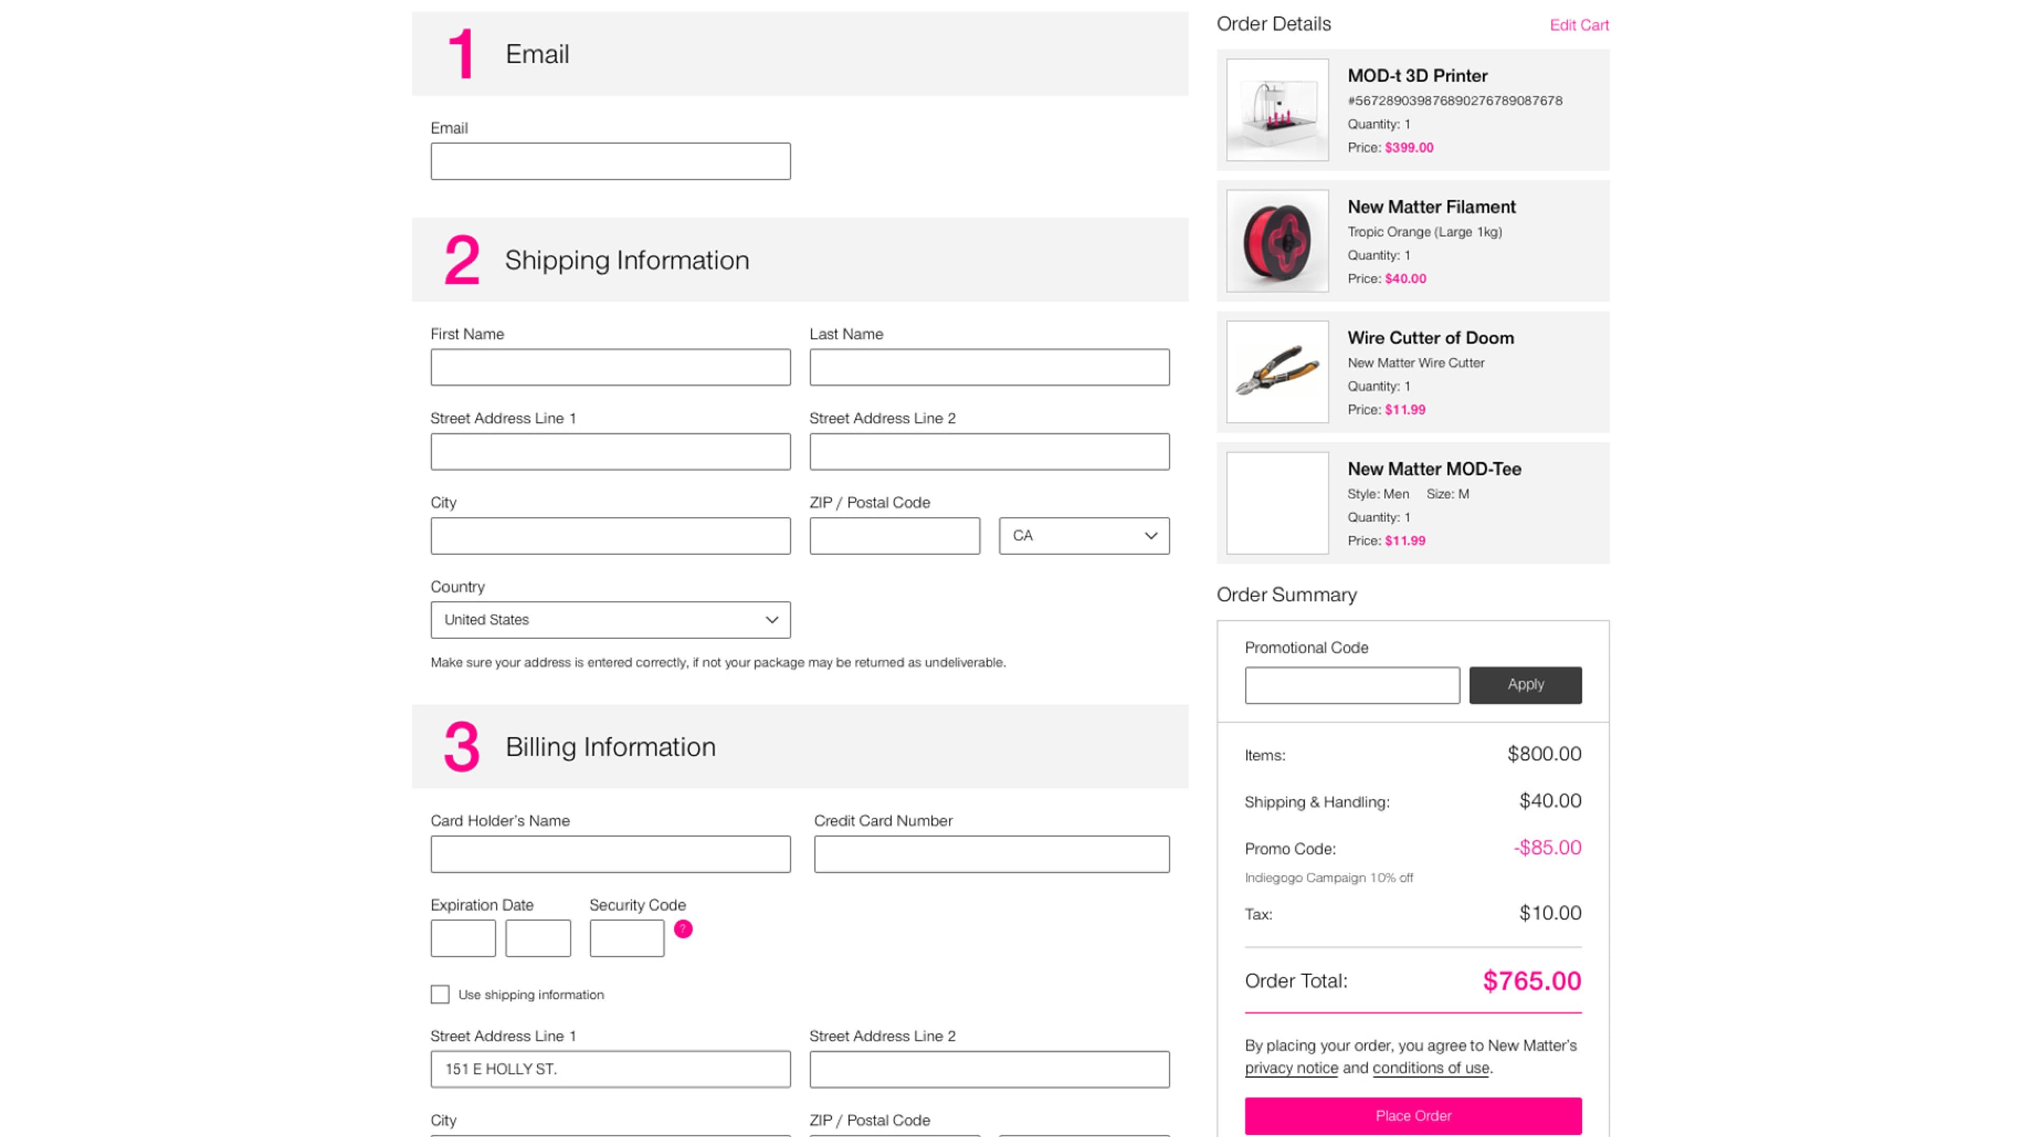Click the MOD-t 3D Printer thumbnail
The image size is (2022, 1137).
click(1277, 110)
